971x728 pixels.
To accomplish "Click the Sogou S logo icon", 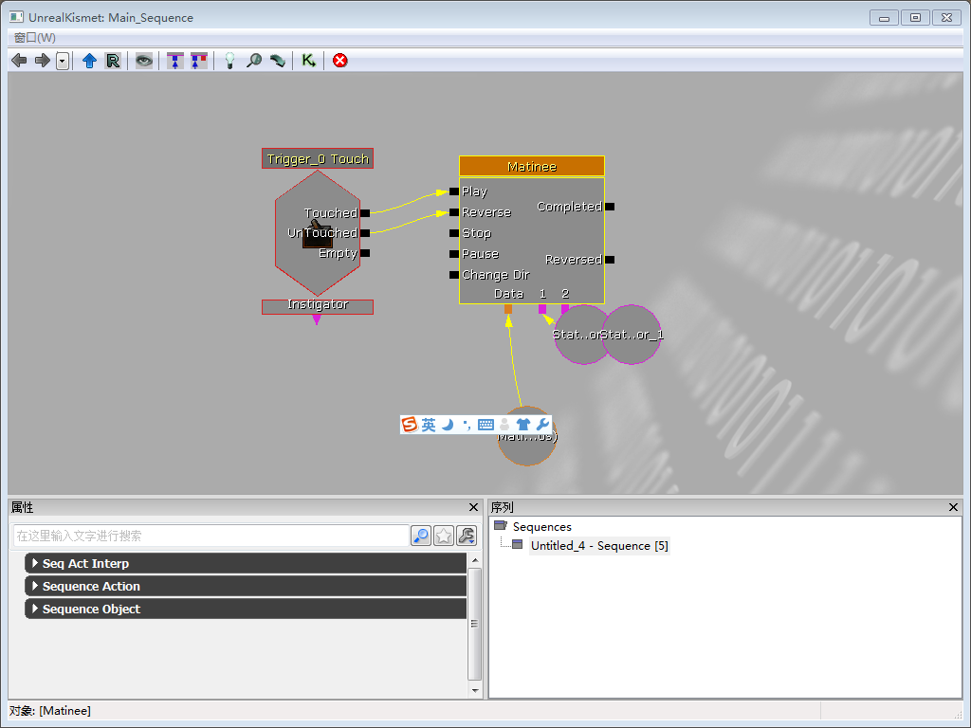I will click(x=410, y=425).
